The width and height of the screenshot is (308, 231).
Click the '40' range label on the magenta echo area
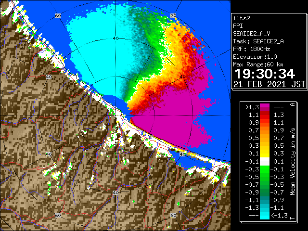pos(183,77)
